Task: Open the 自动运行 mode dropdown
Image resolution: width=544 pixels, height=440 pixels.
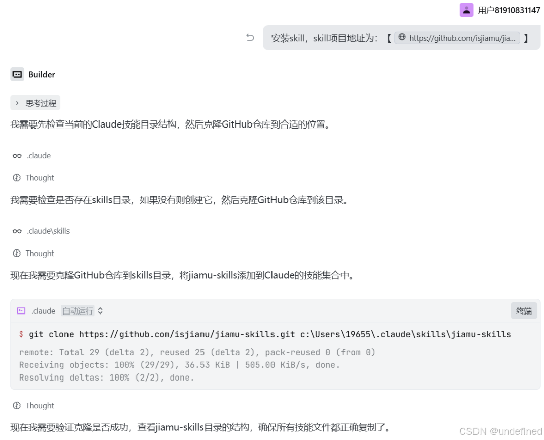Action: [78, 311]
